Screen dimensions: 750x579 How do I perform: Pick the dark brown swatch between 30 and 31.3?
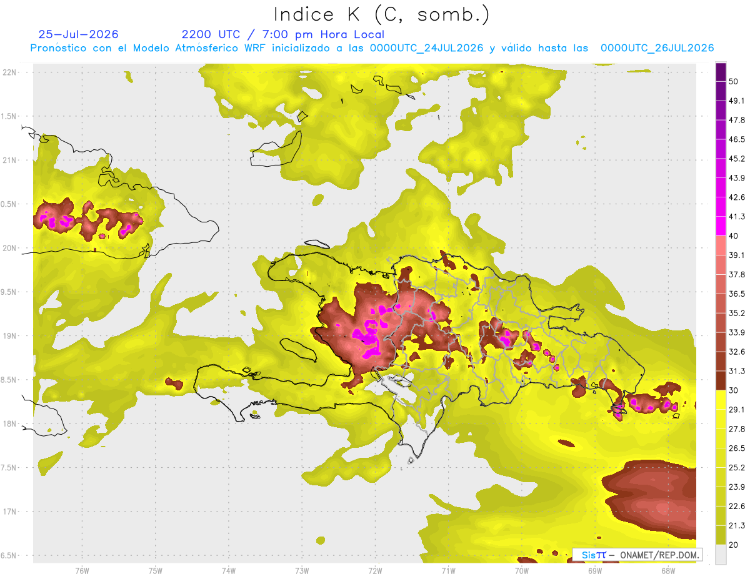721,380
